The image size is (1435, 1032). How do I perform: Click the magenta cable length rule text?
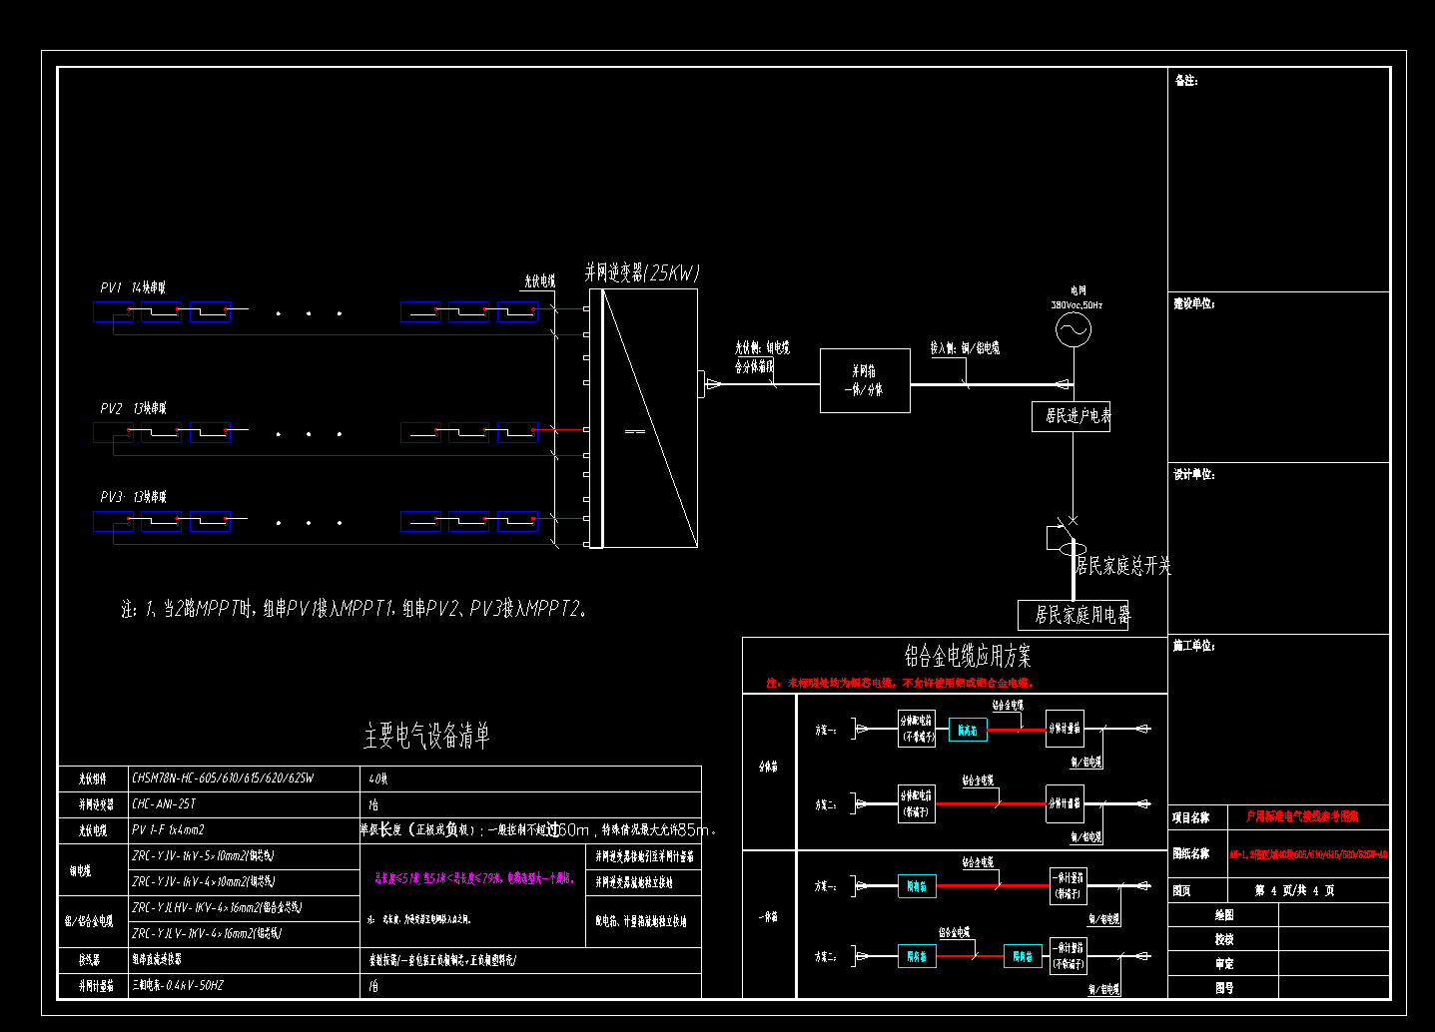(x=474, y=879)
